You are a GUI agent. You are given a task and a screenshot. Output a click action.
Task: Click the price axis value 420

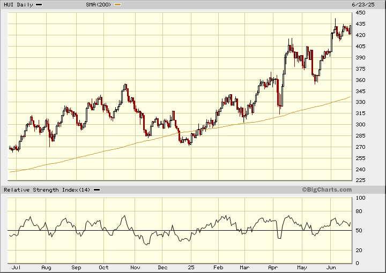pyautogui.click(x=360, y=35)
